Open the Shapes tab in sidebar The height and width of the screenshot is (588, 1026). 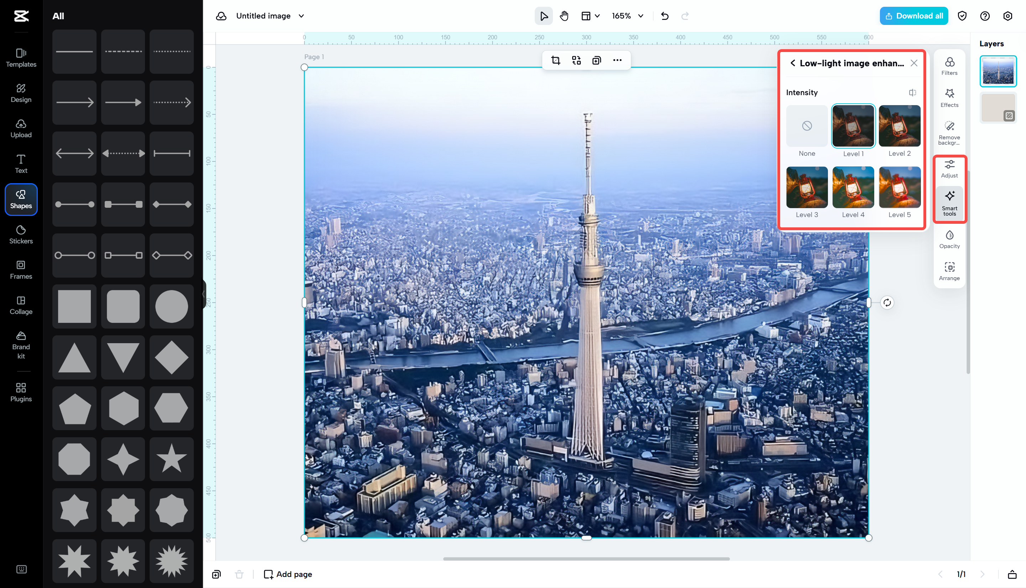pyautogui.click(x=21, y=200)
